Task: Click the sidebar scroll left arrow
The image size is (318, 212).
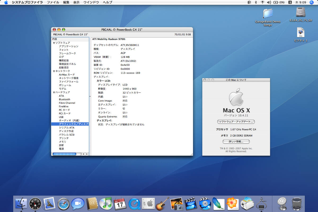Action: [83, 154]
